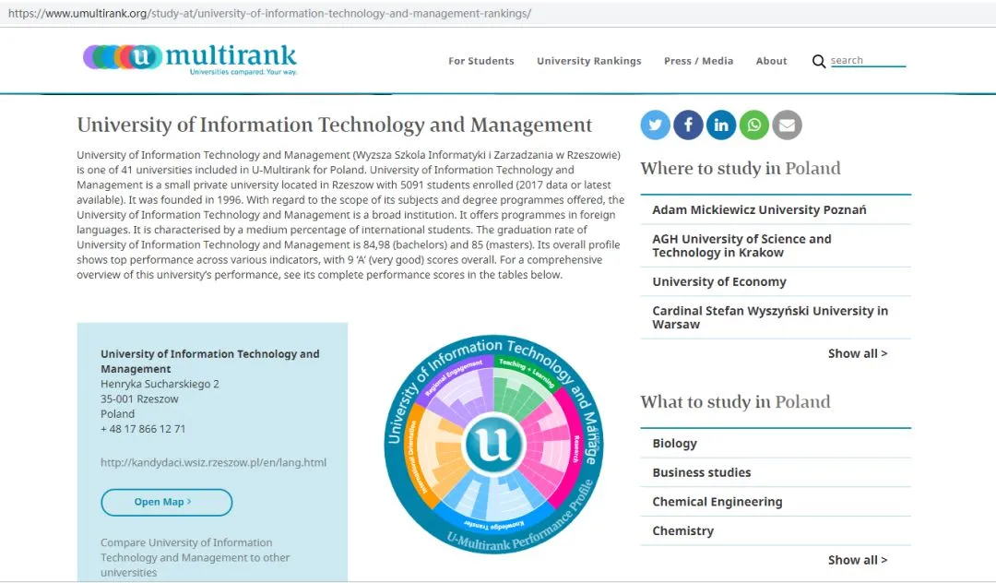Image resolution: width=996 pixels, height=583 pixels.
Task: Share page via email envelope icon
Action: click(787, 125)
